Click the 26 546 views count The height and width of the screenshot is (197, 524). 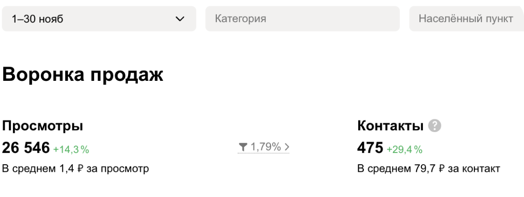pyautogui.click(x=26, y=148)
